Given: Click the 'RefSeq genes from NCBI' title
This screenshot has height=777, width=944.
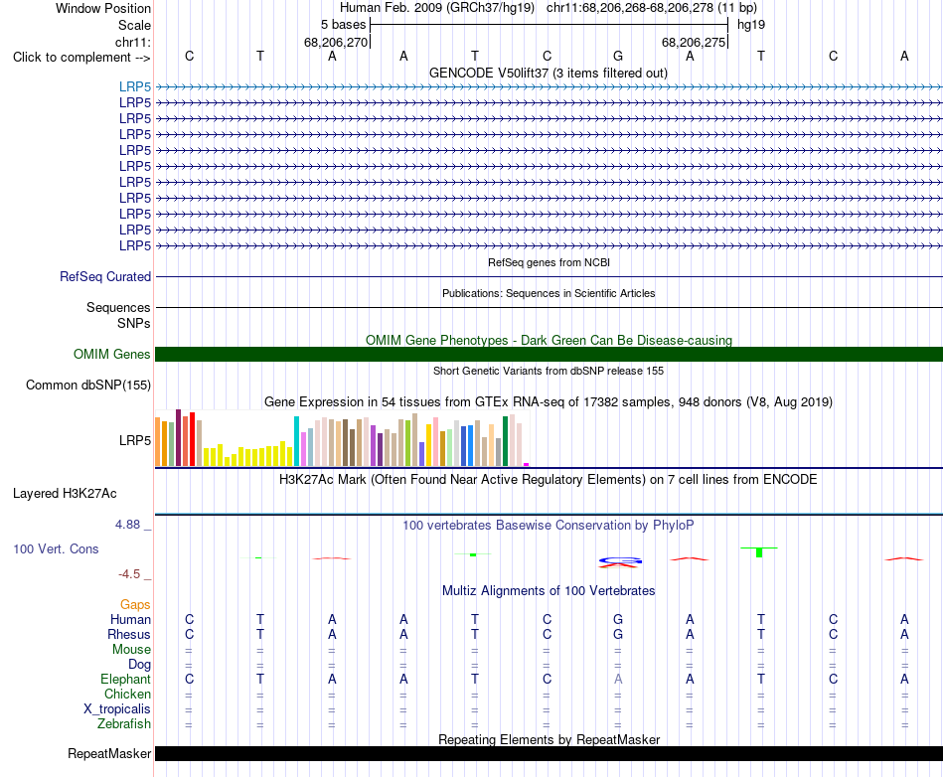Looking at the screenshot, I should pyautogui.click(x=549, y=262).
